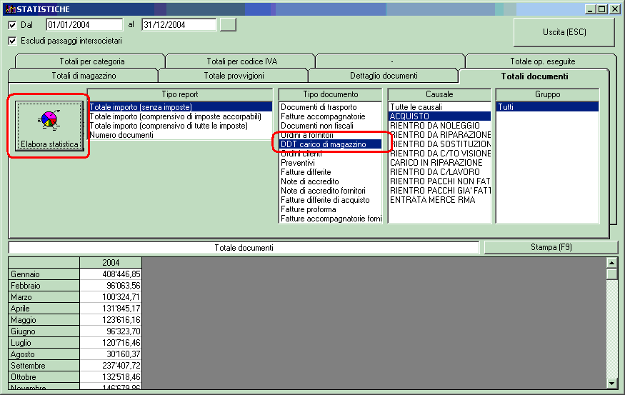The height and width of the screenshot is (395, 625).
Task: Open the tab labeled with a dash
Action: click(x=392, y=61)
